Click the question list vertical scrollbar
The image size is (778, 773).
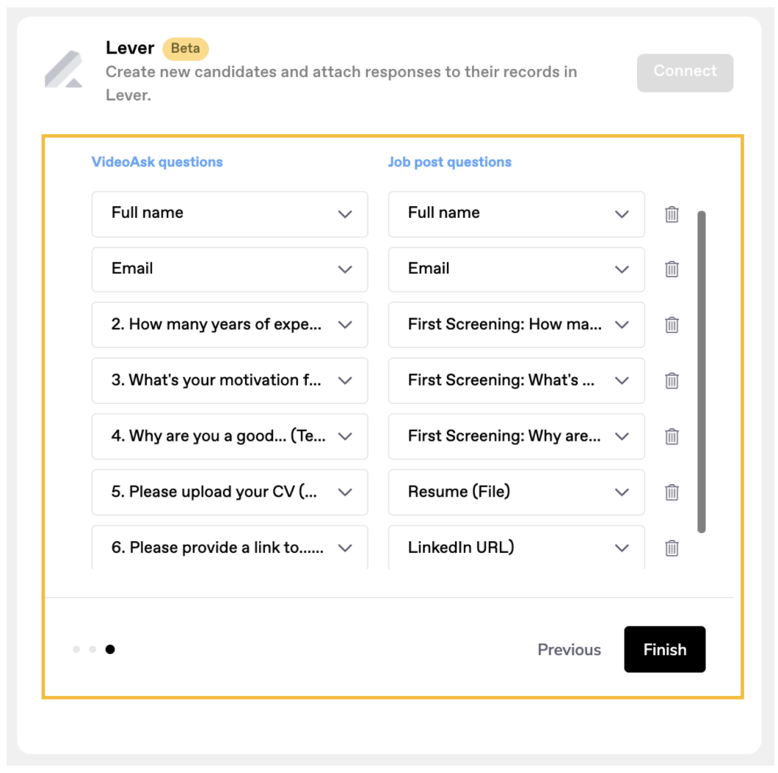click(x=702, y=372)
